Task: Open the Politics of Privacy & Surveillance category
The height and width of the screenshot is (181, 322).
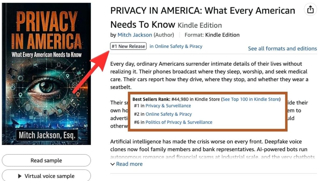Action: (179, 122)
